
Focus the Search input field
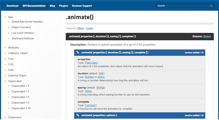point(183,6)
